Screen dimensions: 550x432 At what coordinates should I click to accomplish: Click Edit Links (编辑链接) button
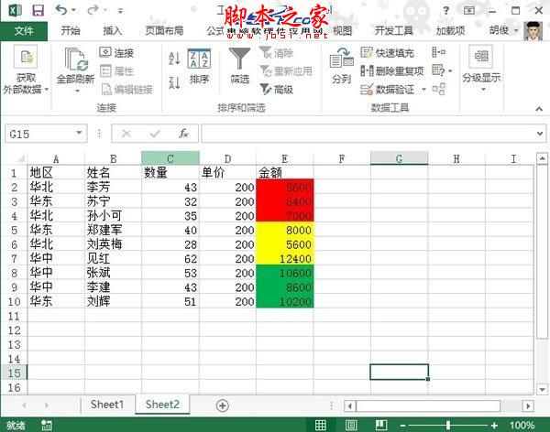point(127,90)
